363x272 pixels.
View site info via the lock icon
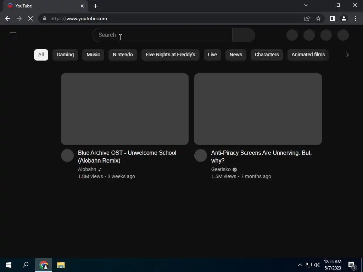tap(45, 18)
